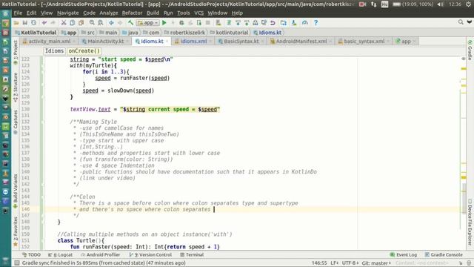The height and width of the screenshot is (267, 474).
Task: Toggle the Device File Explorer panel
Action: pyautogui.click(x=470, y=222)
